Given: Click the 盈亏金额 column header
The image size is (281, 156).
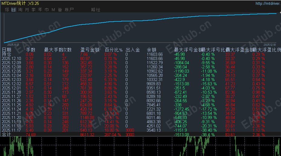Looking at the screenshot, I should pos(90,50).
